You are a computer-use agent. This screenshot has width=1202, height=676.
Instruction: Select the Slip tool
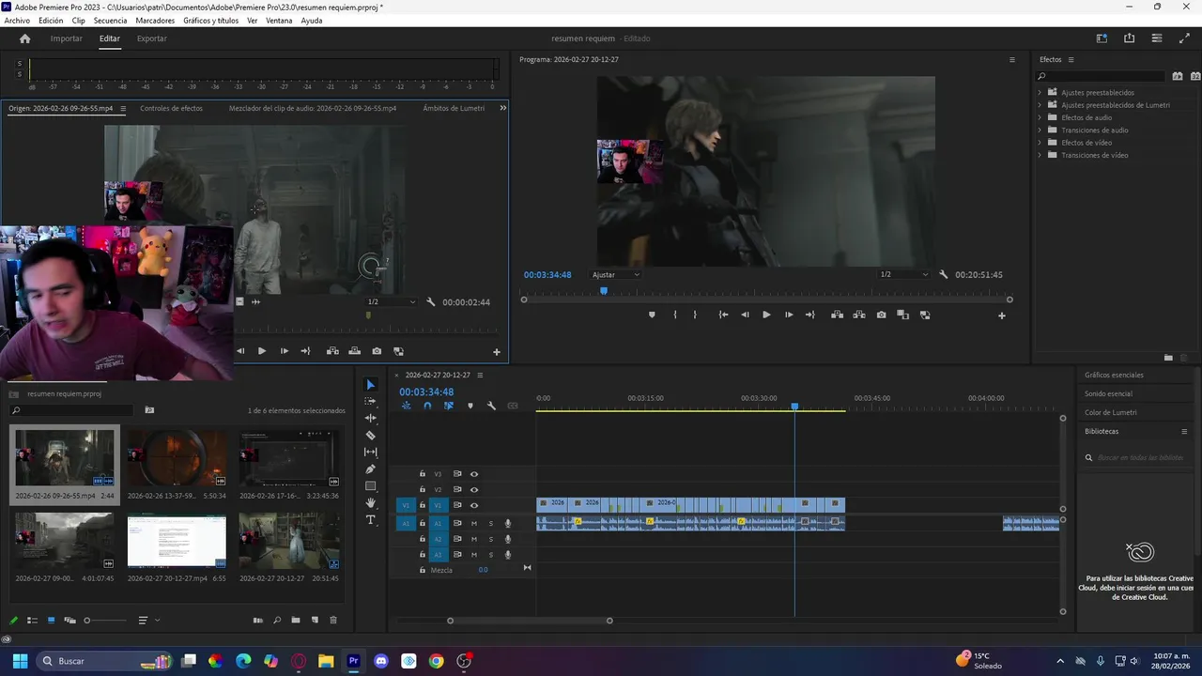(x=370, y=452)
